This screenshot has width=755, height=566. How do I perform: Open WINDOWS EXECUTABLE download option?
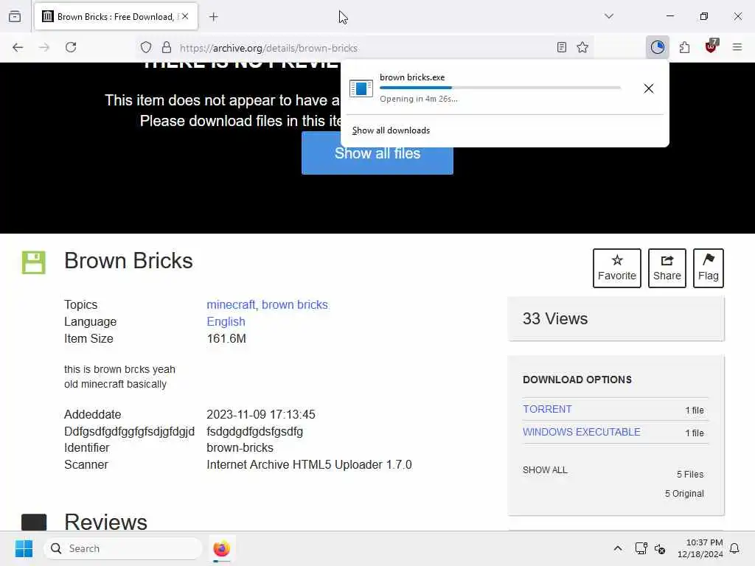(x=582, y=432)
